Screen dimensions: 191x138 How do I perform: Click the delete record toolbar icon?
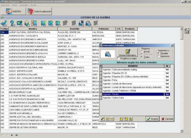click(x=58, y=23)
